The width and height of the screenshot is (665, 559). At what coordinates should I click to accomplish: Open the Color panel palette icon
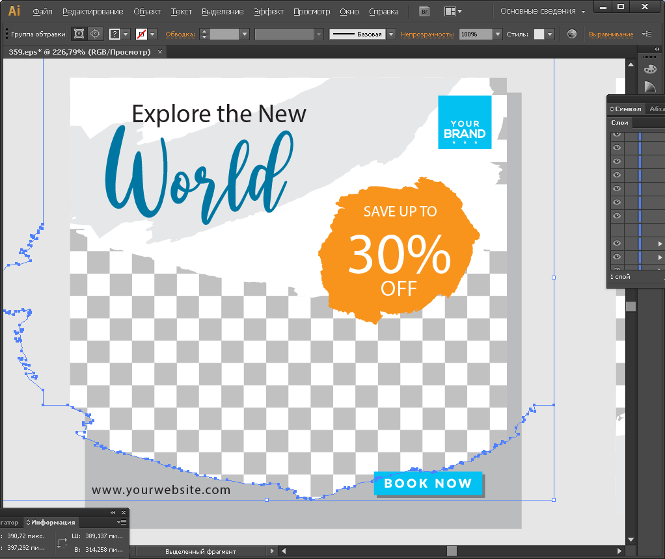650,69
